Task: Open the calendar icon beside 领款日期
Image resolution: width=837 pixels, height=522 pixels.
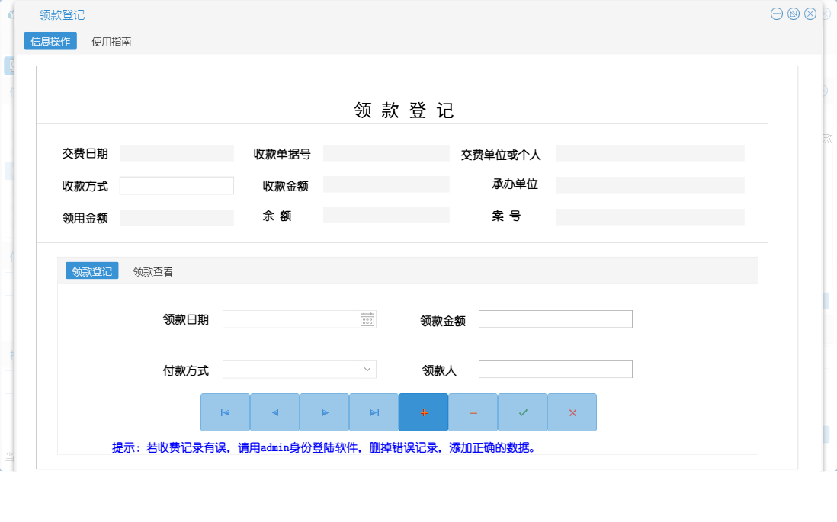Action: tap(368, 319)
